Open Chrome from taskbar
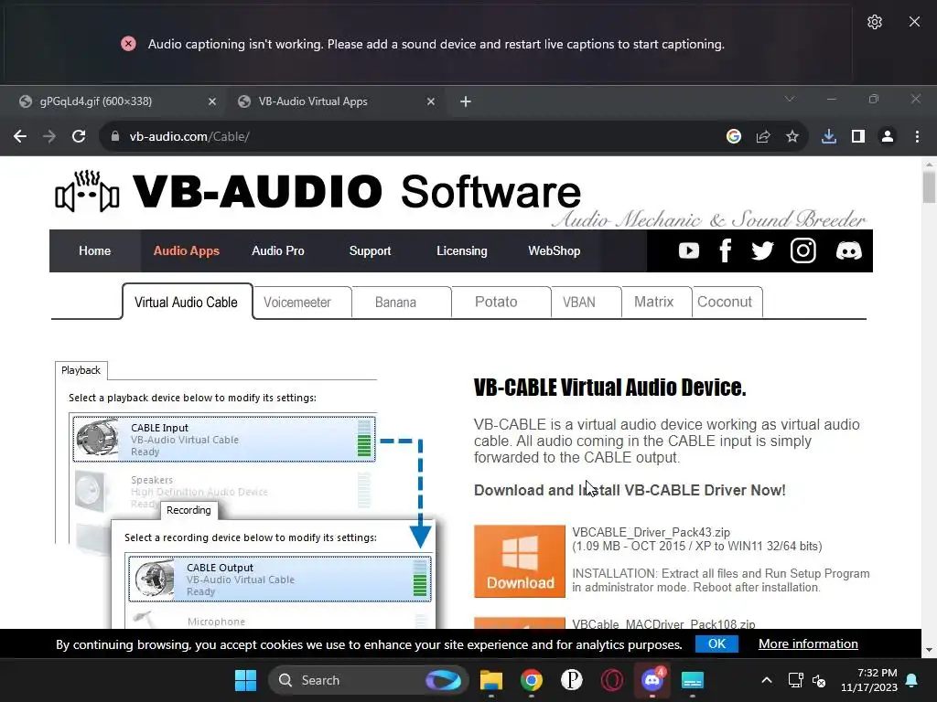Screen dimensions: 937x702 [532, 680]
